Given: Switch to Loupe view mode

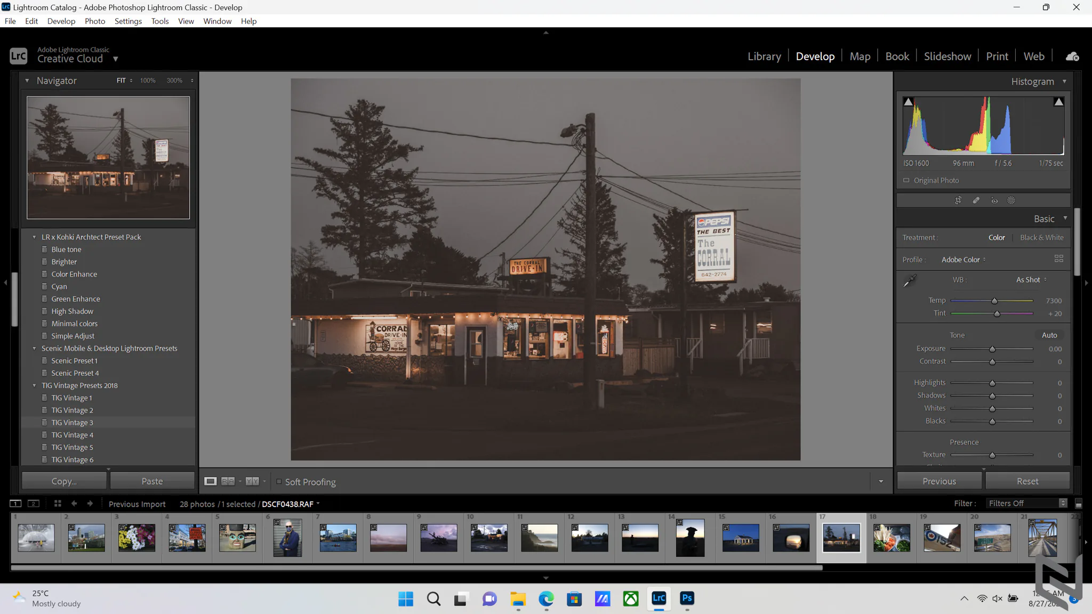Looking at the screenshot, I should click(211, 481).
